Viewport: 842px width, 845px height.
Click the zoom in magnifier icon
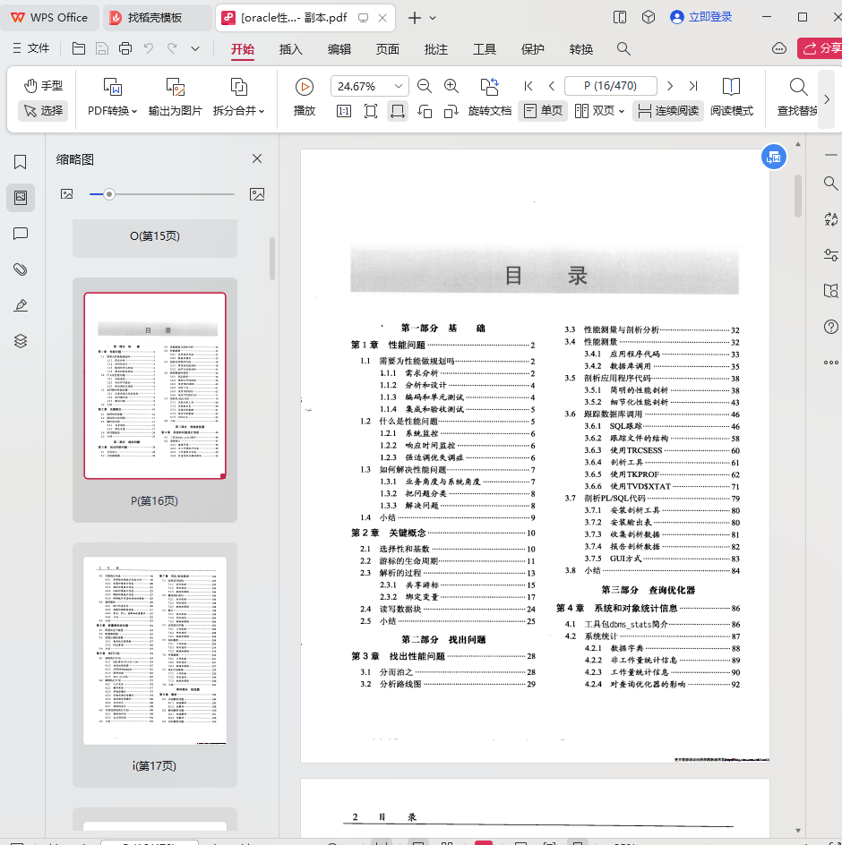pyautogui.click(x=451, y=86)
